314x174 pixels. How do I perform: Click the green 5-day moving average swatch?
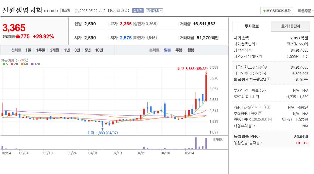coord(4,64)
